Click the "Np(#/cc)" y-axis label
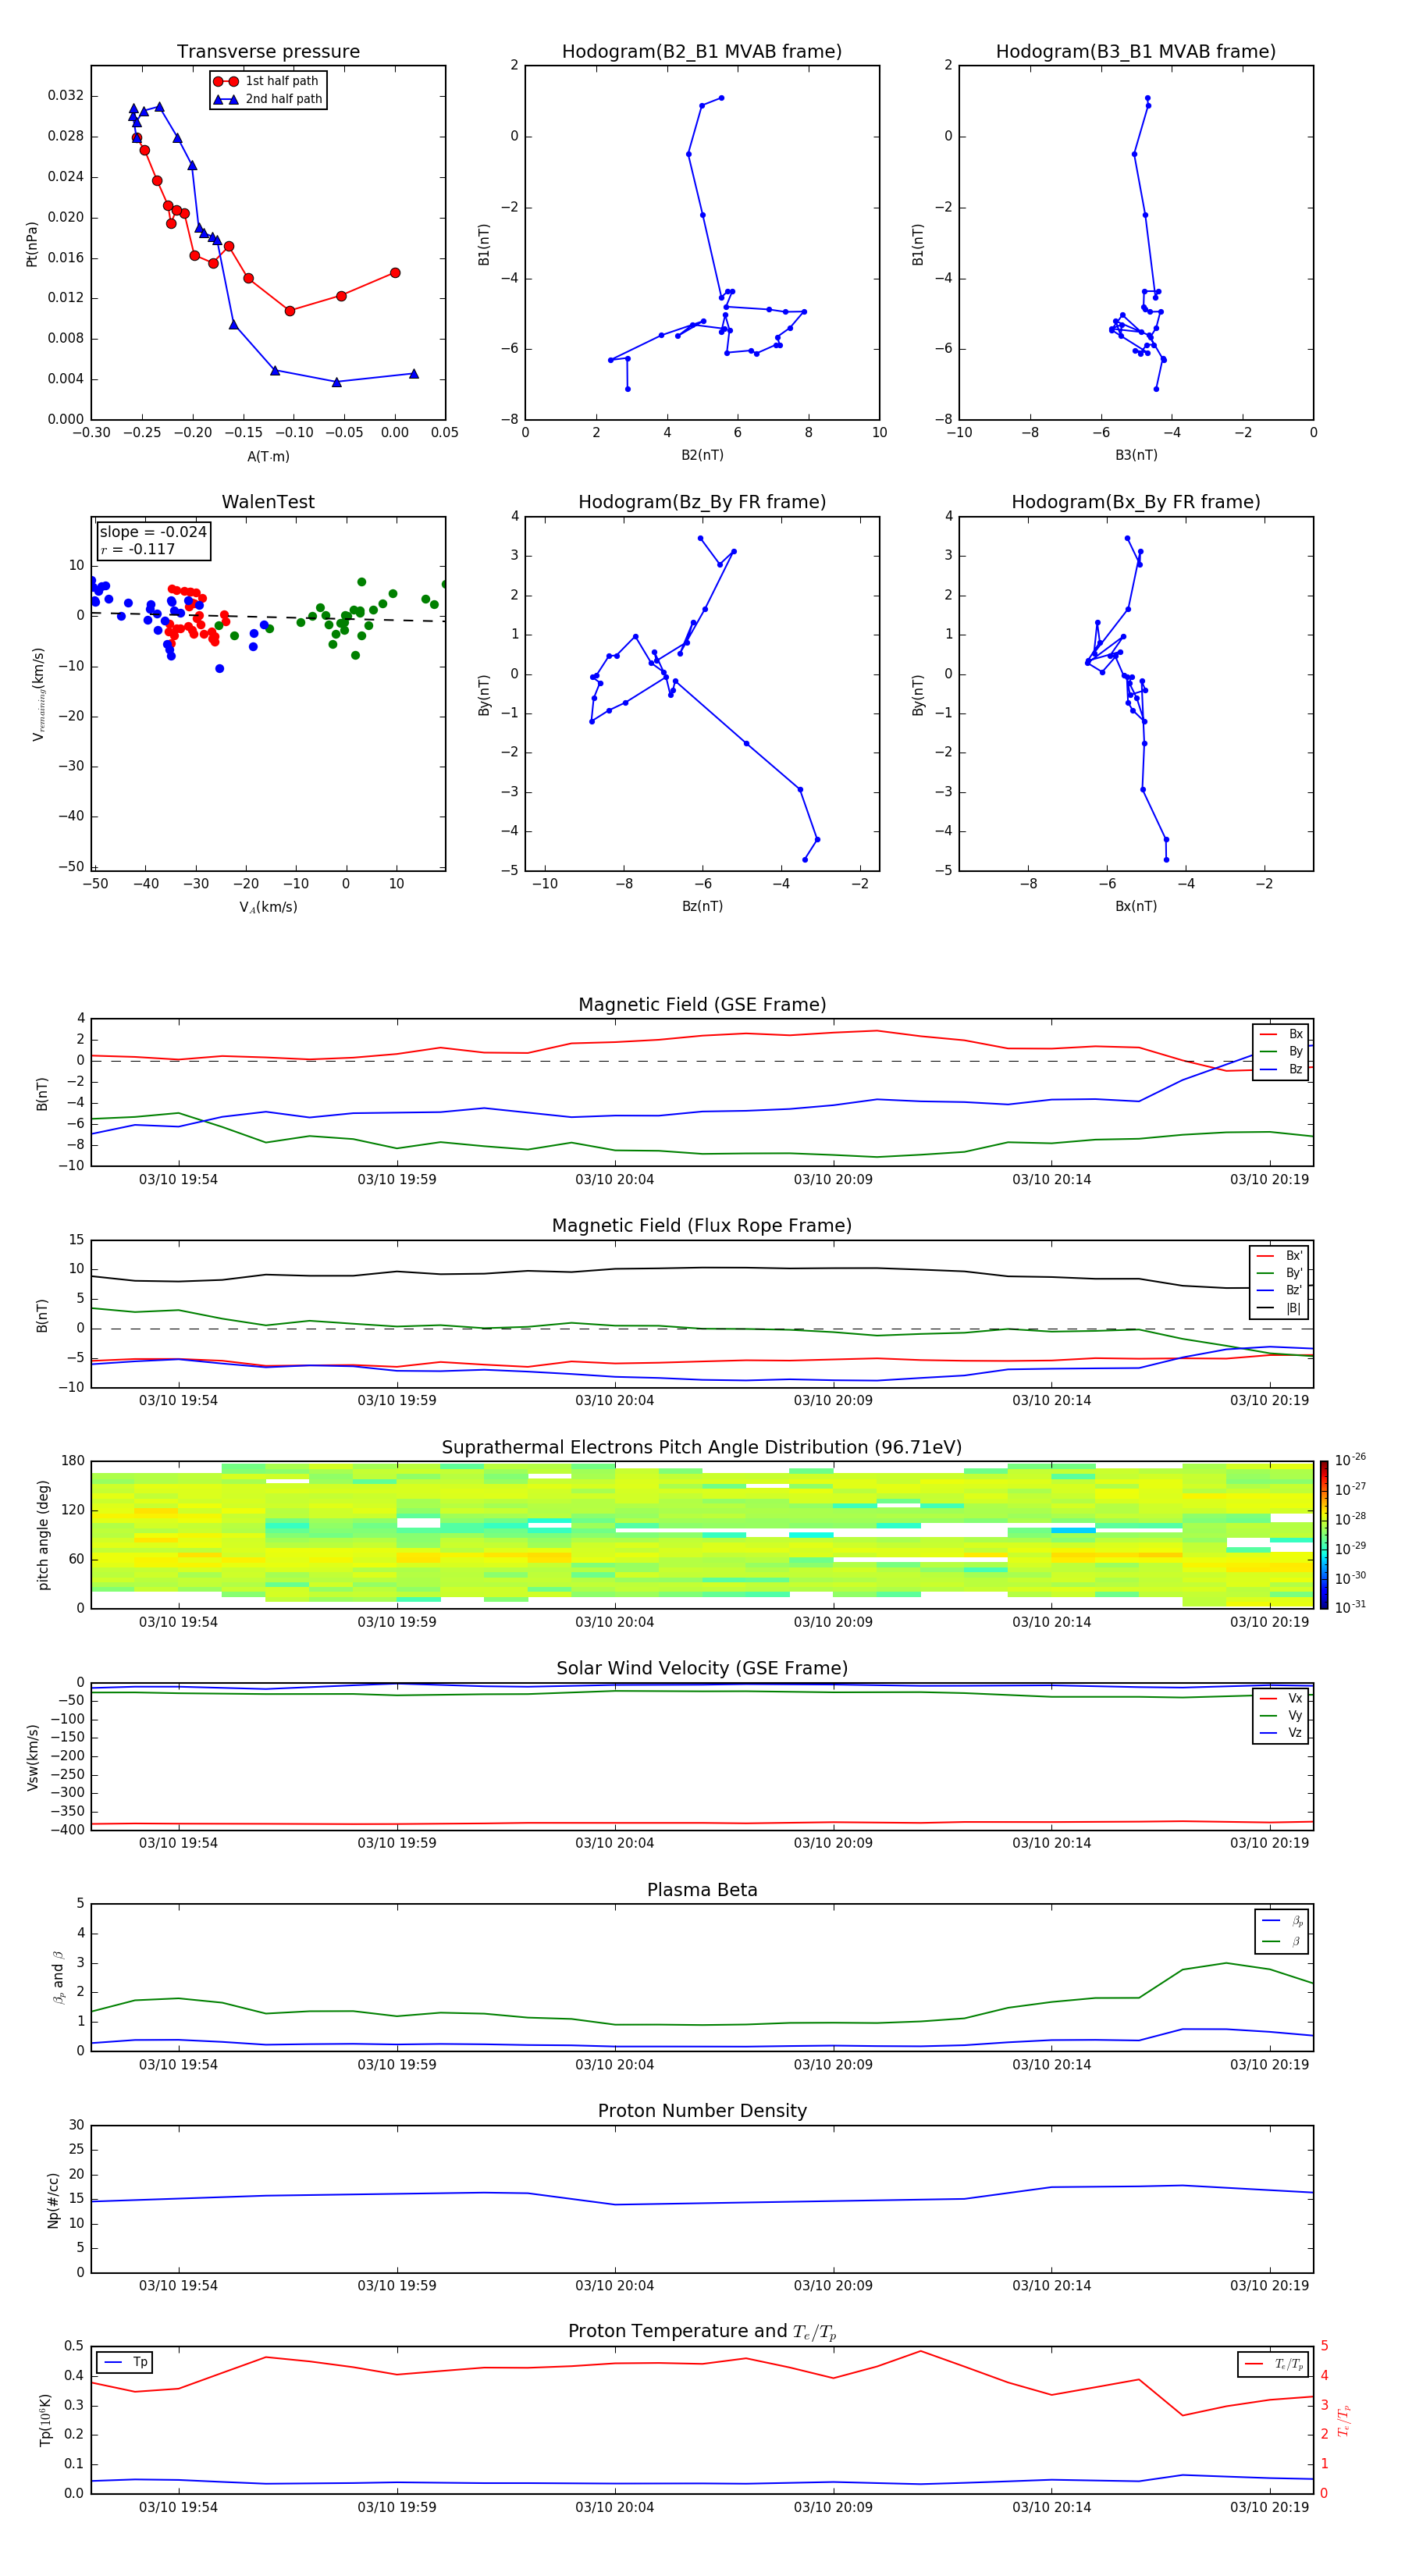Image resolution: width=1405 pixels, height=2576 pixels. (x=53, y=2199)
